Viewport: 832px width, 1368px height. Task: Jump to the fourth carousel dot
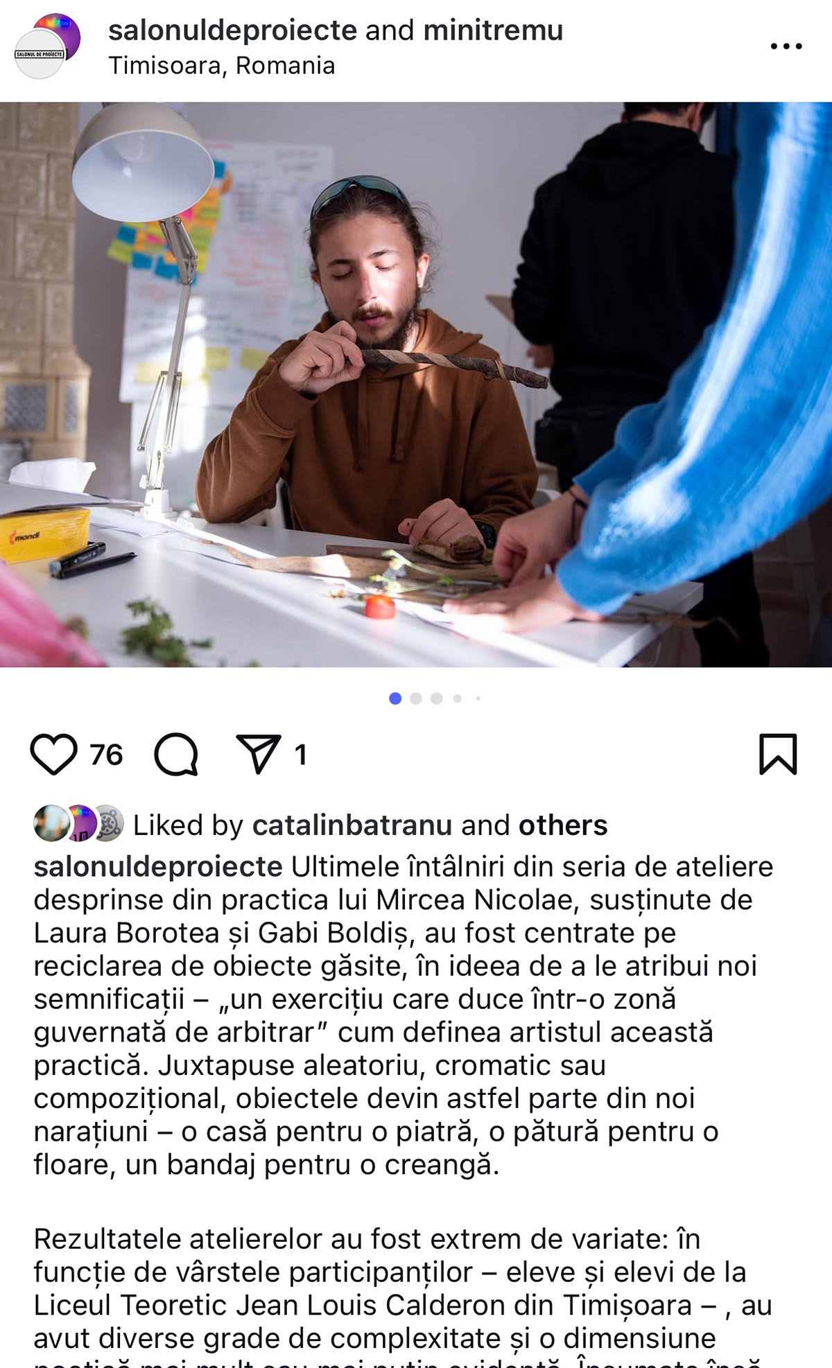click(x=458, y=699)
